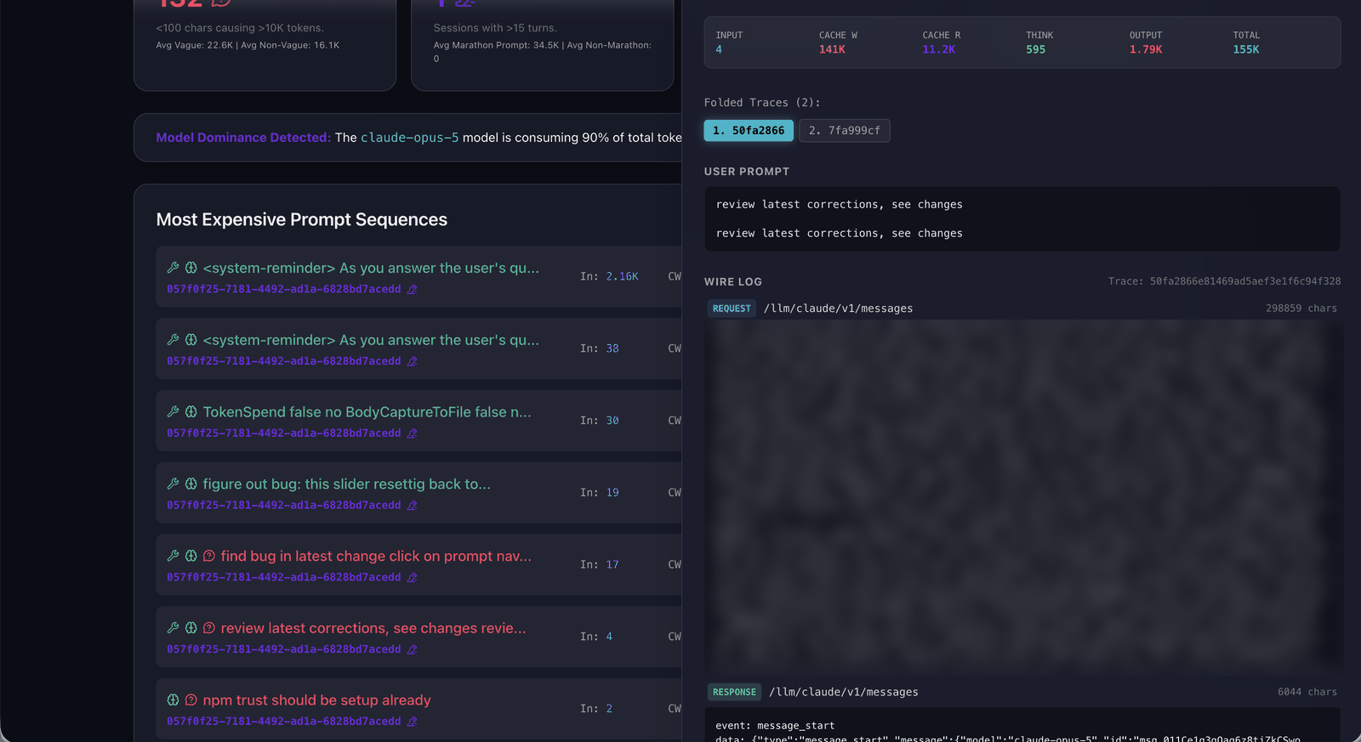The image size is (1361, 742).
Task: Click the edit icon under review latest corrections row
Action: tap(412, 650)
